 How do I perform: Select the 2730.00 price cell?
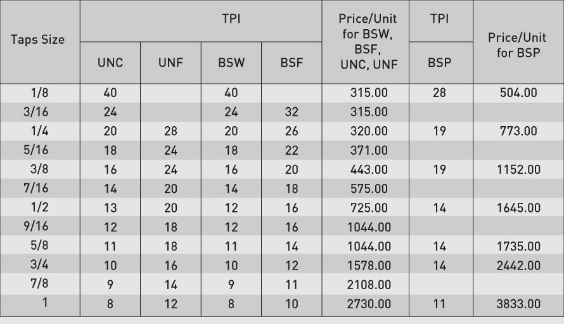370,304
